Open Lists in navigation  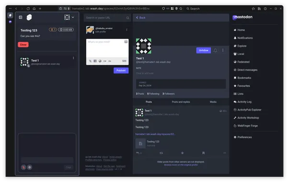[239, 94]
